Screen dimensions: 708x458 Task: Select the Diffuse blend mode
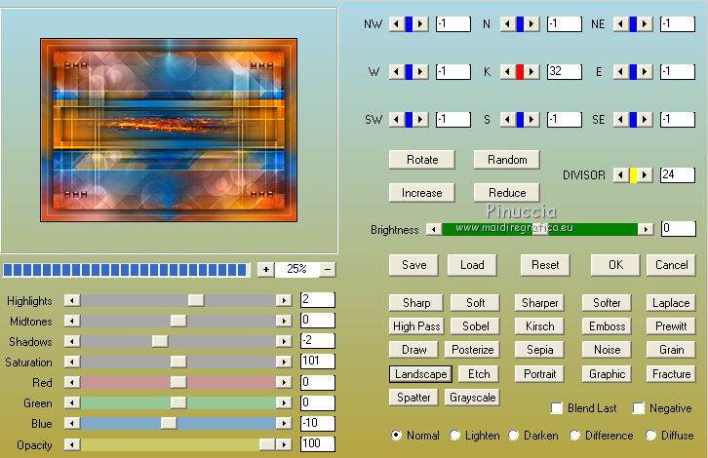650,436
